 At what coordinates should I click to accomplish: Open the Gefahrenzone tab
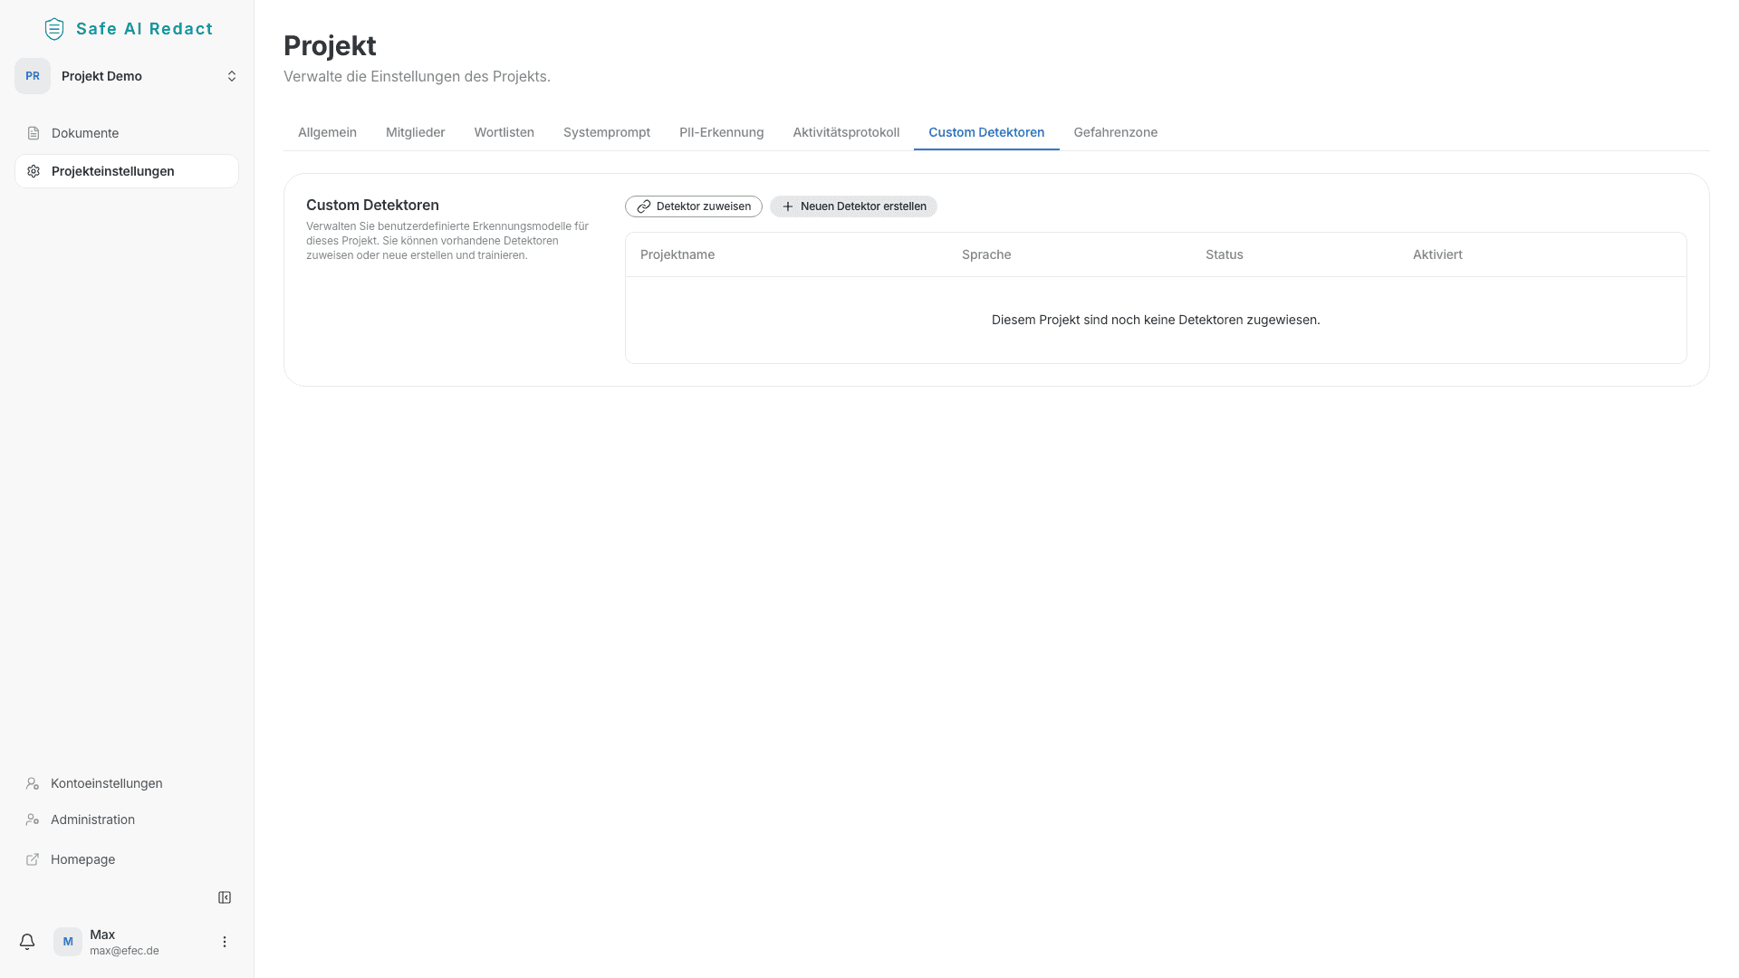(x=1116, y=132)
